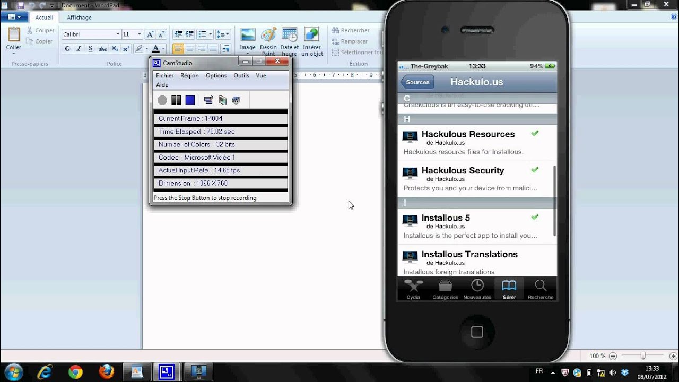The width and height of the screenshot is (679, 382).
Task: Expand the line spacing dropdown
Action: click(228, 34)
